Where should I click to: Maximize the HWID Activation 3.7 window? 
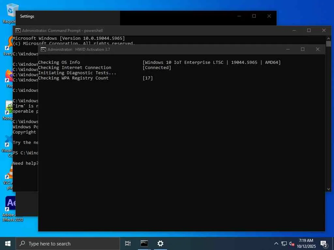pos(302,49)
